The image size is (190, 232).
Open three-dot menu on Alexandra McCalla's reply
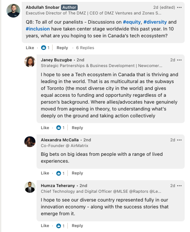[179, 140]
